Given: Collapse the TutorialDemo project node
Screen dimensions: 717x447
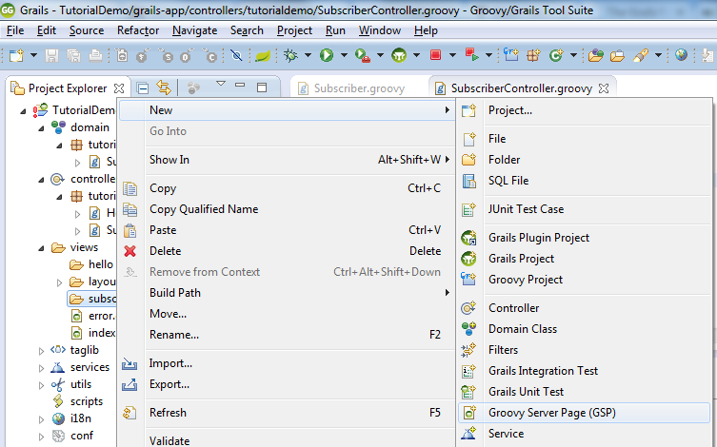Looking at the screenshot, I should click(23, 111).
